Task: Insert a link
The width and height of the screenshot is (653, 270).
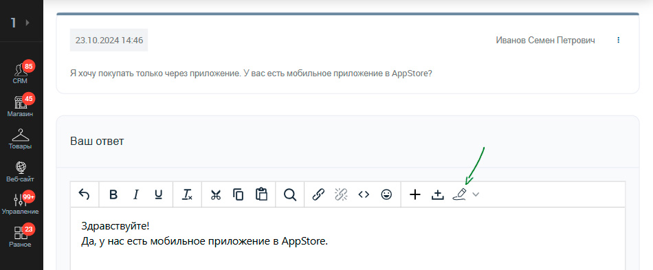Action: (318, 194)
